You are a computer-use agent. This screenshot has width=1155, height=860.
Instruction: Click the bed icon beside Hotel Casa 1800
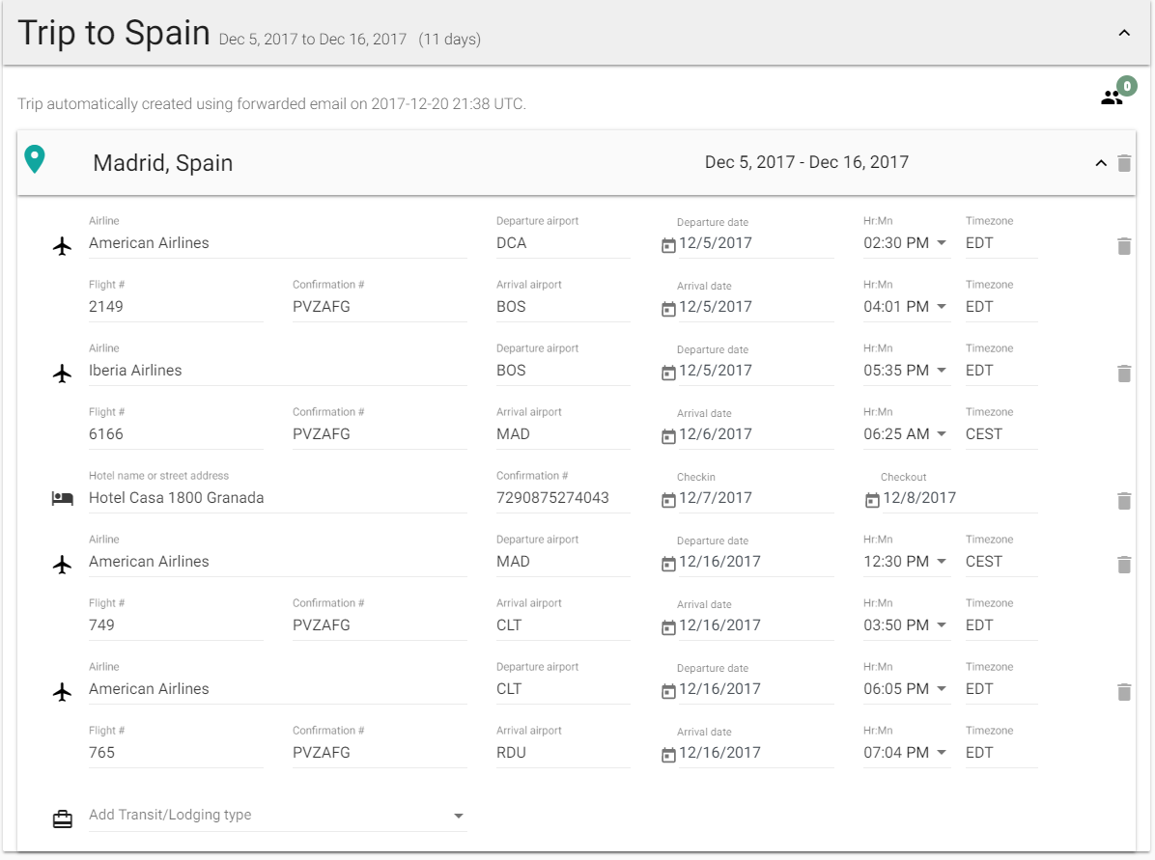(x=63, y=499)
